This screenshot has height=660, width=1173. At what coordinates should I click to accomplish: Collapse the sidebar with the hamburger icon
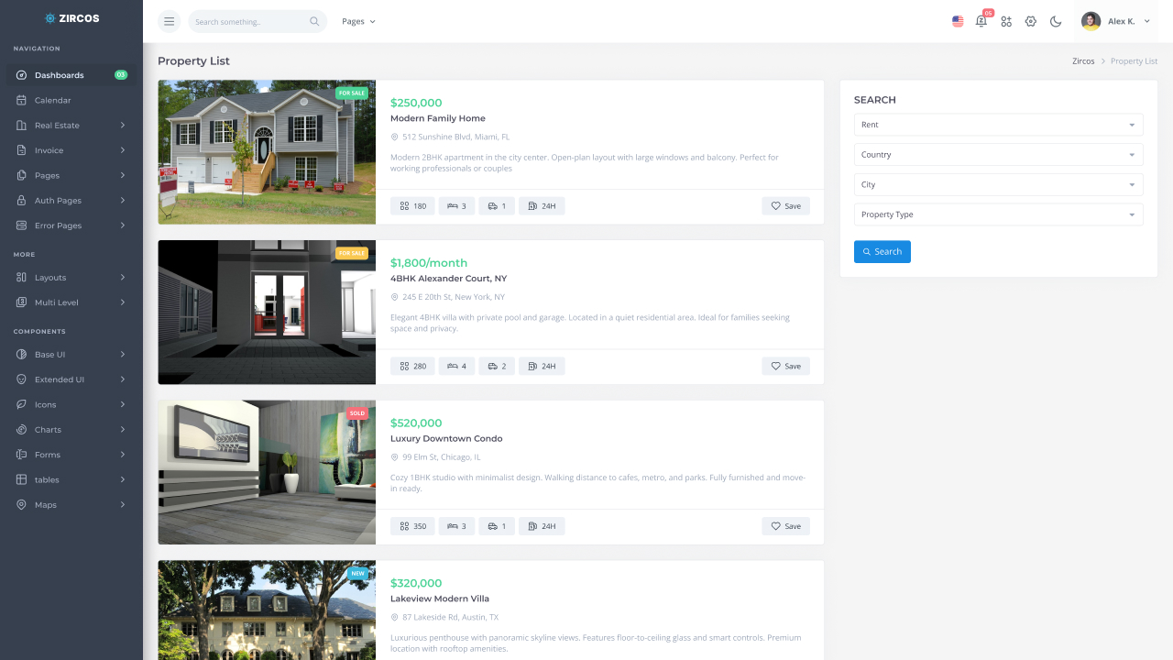[169, 20]
